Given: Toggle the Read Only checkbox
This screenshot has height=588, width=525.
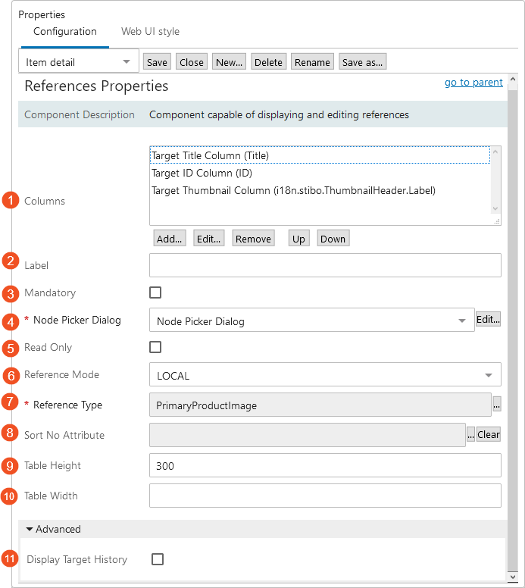Looking at the screenshot, I should 155,347.
